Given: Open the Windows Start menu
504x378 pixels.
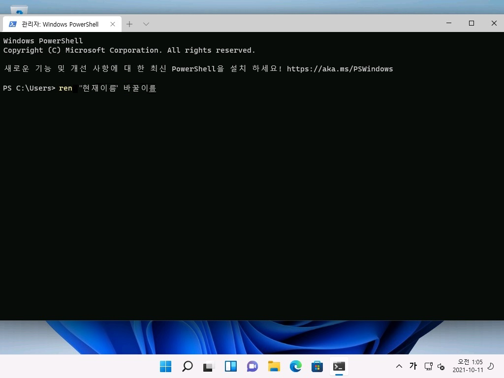Looking at the screenshot, I should coord(165,366).
